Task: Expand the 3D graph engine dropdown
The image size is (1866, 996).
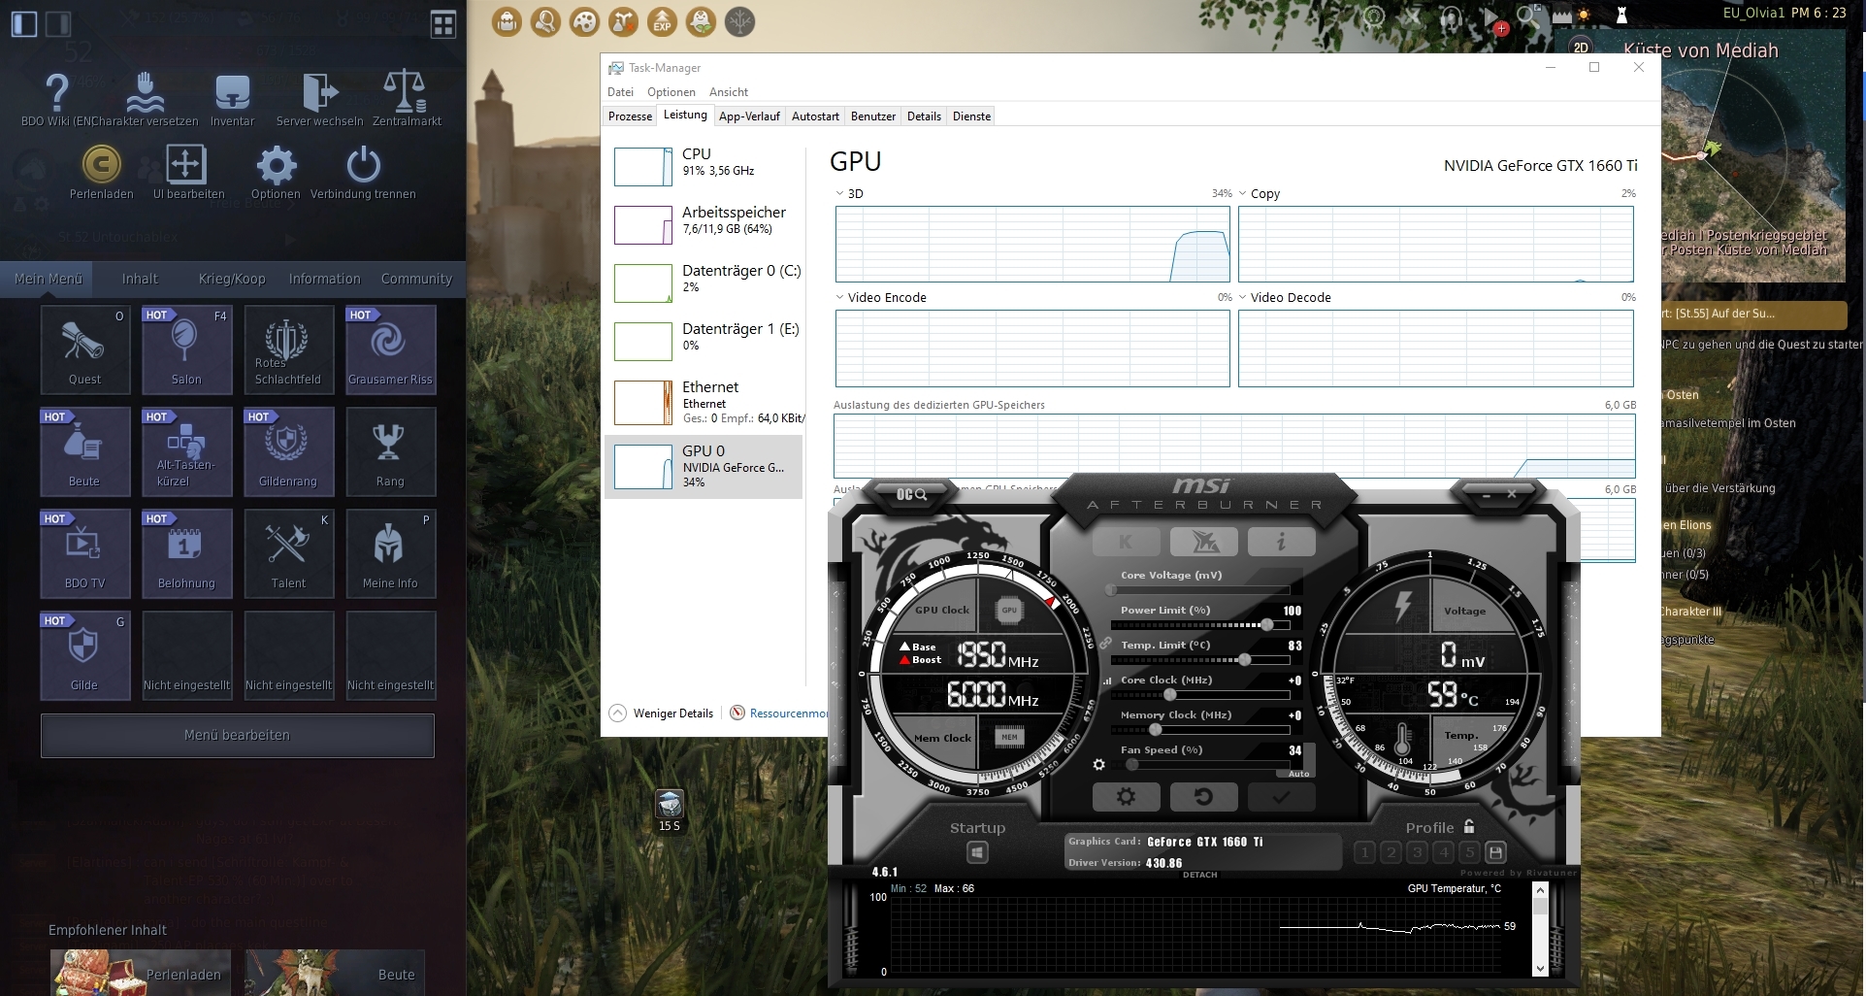Action: (x=839, y=193)
